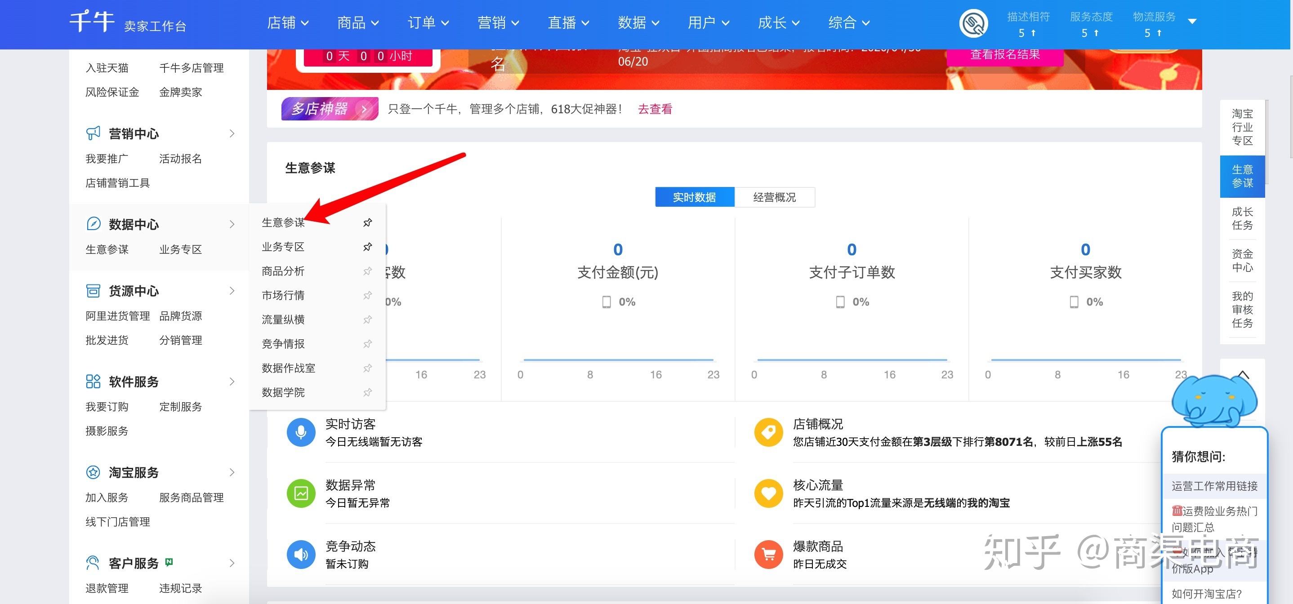Click the 客户服务 person icon

pos(94,563)
